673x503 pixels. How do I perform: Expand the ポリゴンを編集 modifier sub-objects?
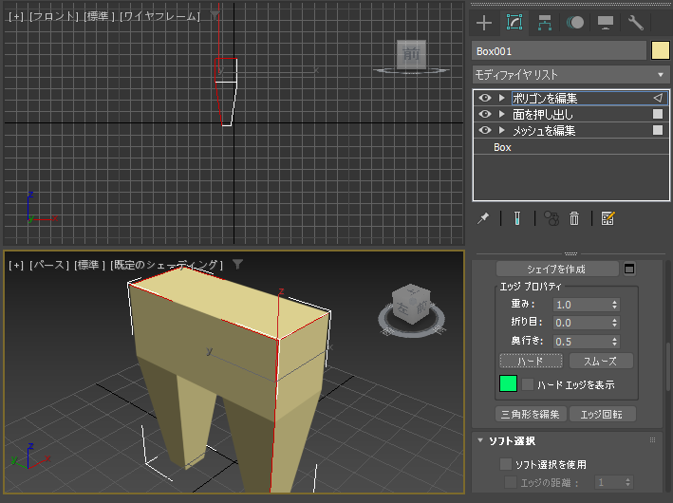[x=501, y=98]
